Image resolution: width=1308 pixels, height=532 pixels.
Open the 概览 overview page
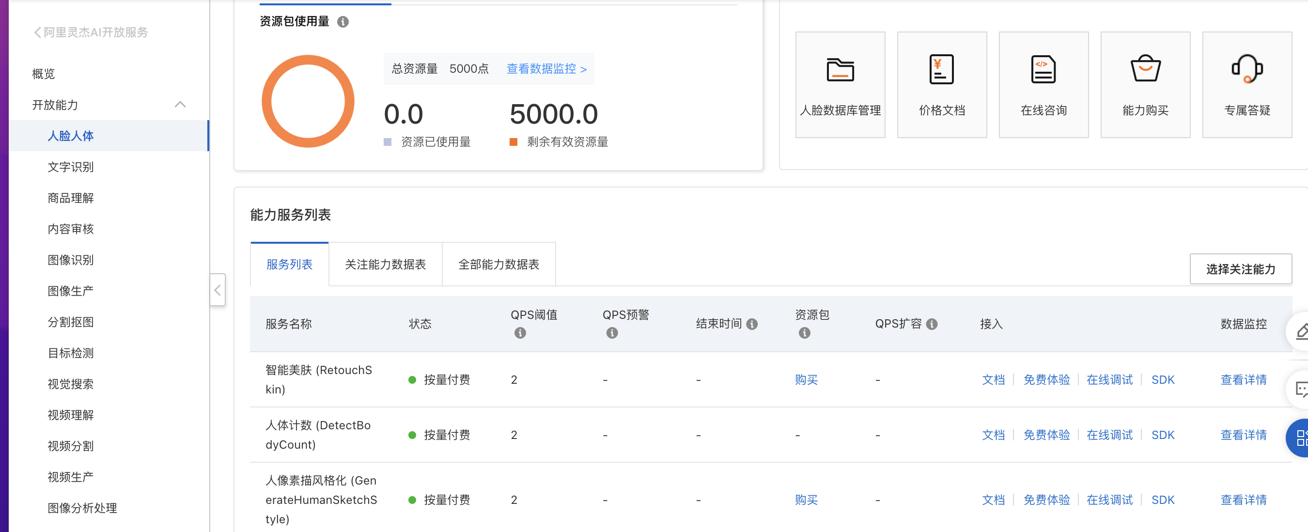(43, 74)
